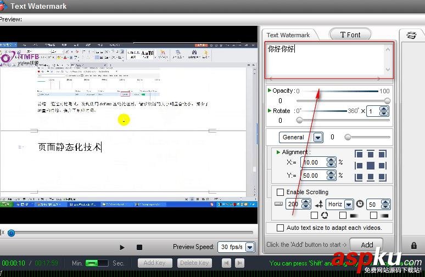Click the scrolling direction arrows icon
The width and height of the screenshot is (425, 277).
pyautogui.click(x=319, y=204)
